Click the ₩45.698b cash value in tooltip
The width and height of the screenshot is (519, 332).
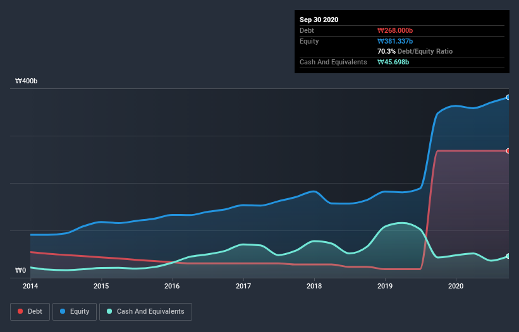(393, 62)
